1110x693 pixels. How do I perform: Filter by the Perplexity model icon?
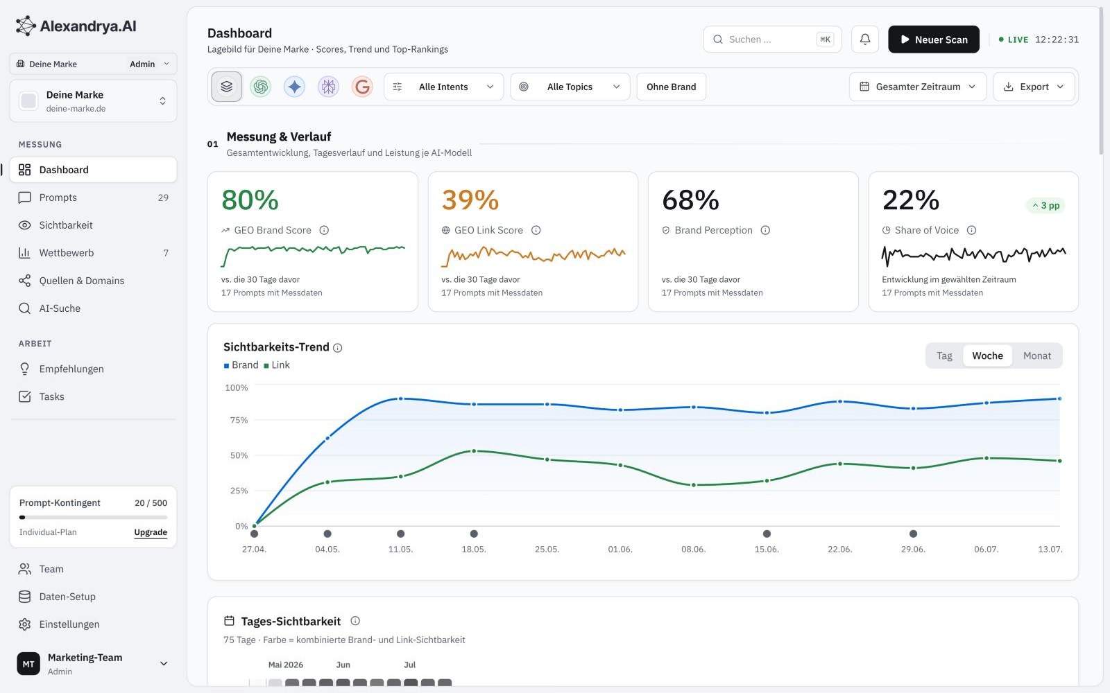328,87
